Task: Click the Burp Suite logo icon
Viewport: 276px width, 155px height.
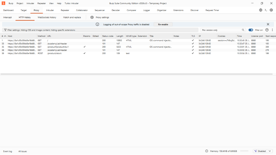Action: point(3,3)
